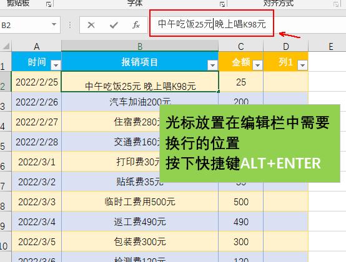This screenshot has width=346, height=262.
Task: Click inside the formula bar text
Action: coord(212,24)
